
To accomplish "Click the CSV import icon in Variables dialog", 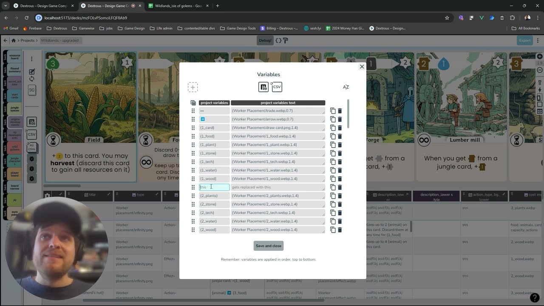I will click(x=277, y=87).
